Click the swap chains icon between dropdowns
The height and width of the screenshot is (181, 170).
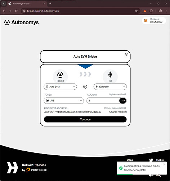(85, 87)
